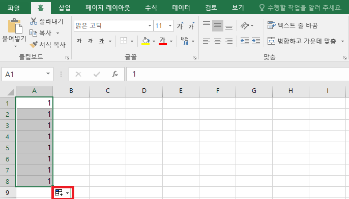
Task: Click the cell borders icon
Action: (123, 41)
